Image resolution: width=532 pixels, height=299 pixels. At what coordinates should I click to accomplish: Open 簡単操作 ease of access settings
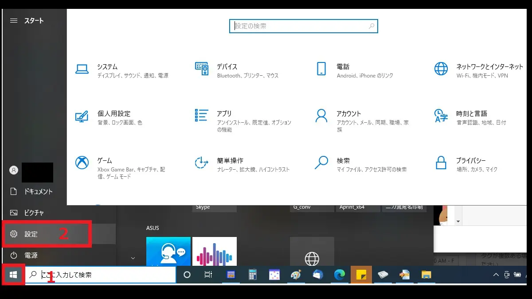[x=242, y=164]
